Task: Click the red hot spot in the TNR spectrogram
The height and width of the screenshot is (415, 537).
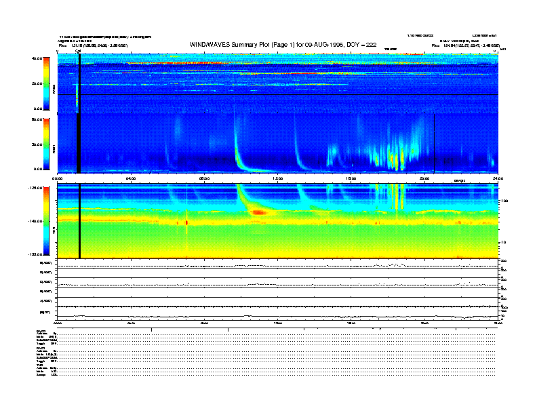Action: (258, 212)
